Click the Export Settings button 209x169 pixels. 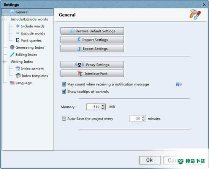(92, 49)
